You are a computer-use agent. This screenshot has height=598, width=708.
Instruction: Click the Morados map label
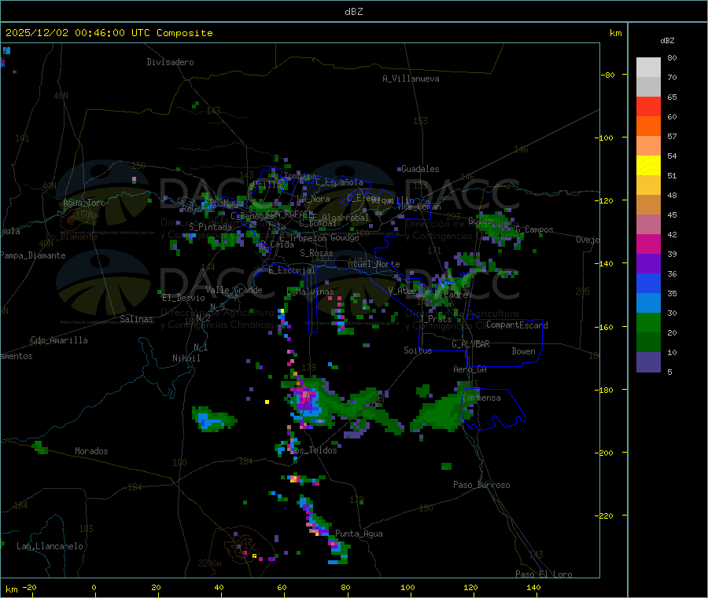(92, 451)
